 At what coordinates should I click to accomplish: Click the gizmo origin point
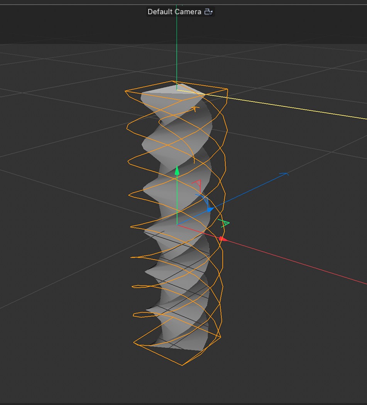(x=177, y=226)
